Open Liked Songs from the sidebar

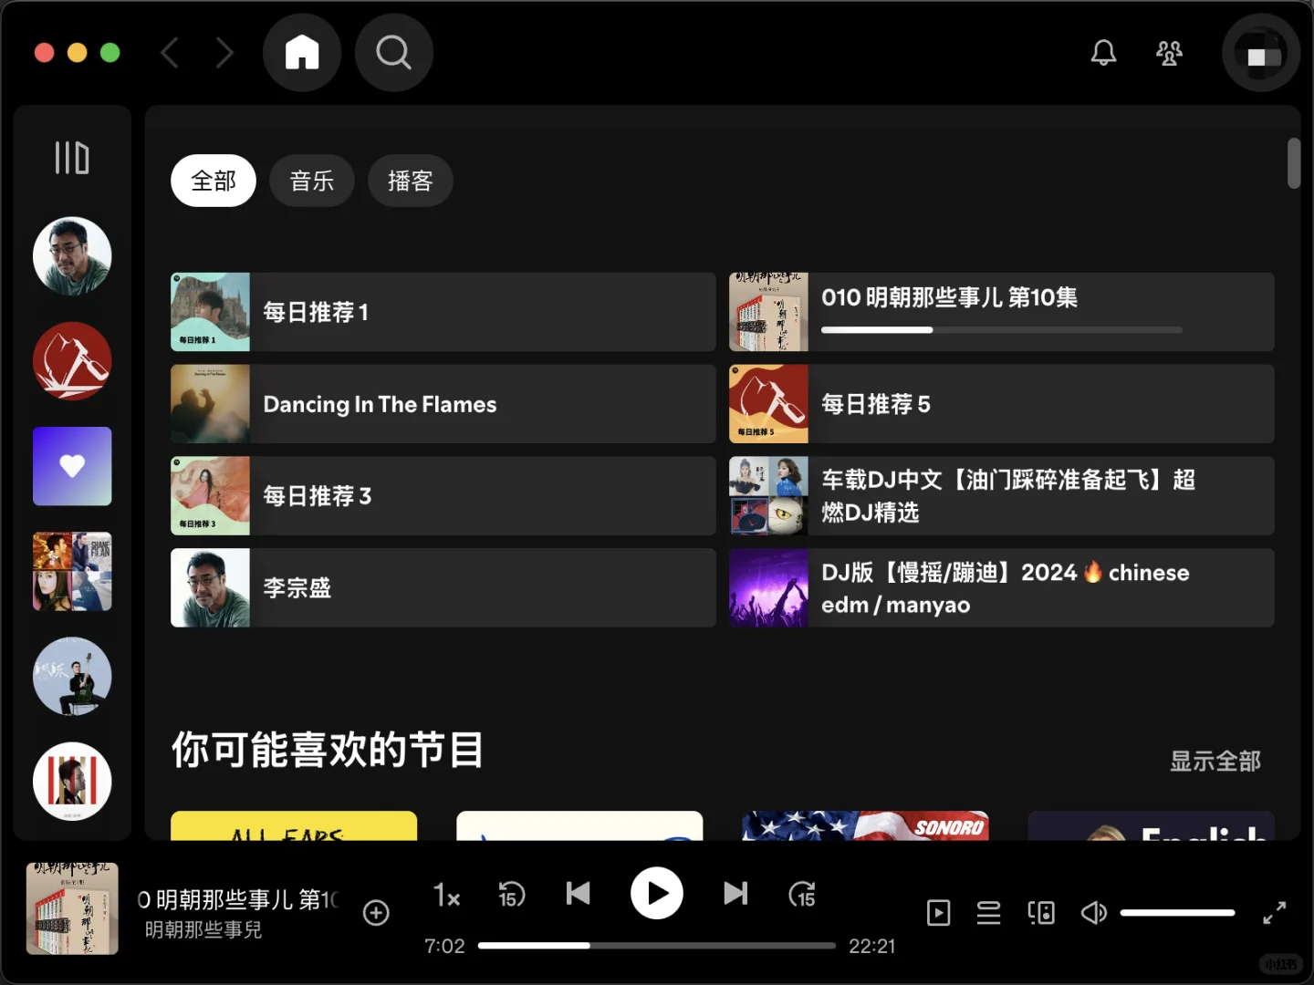[71, 466]
